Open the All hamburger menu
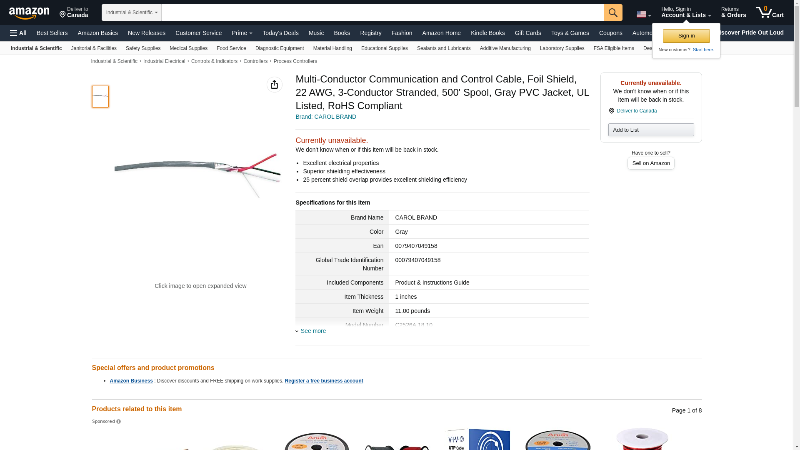 [x=18, y=33]
